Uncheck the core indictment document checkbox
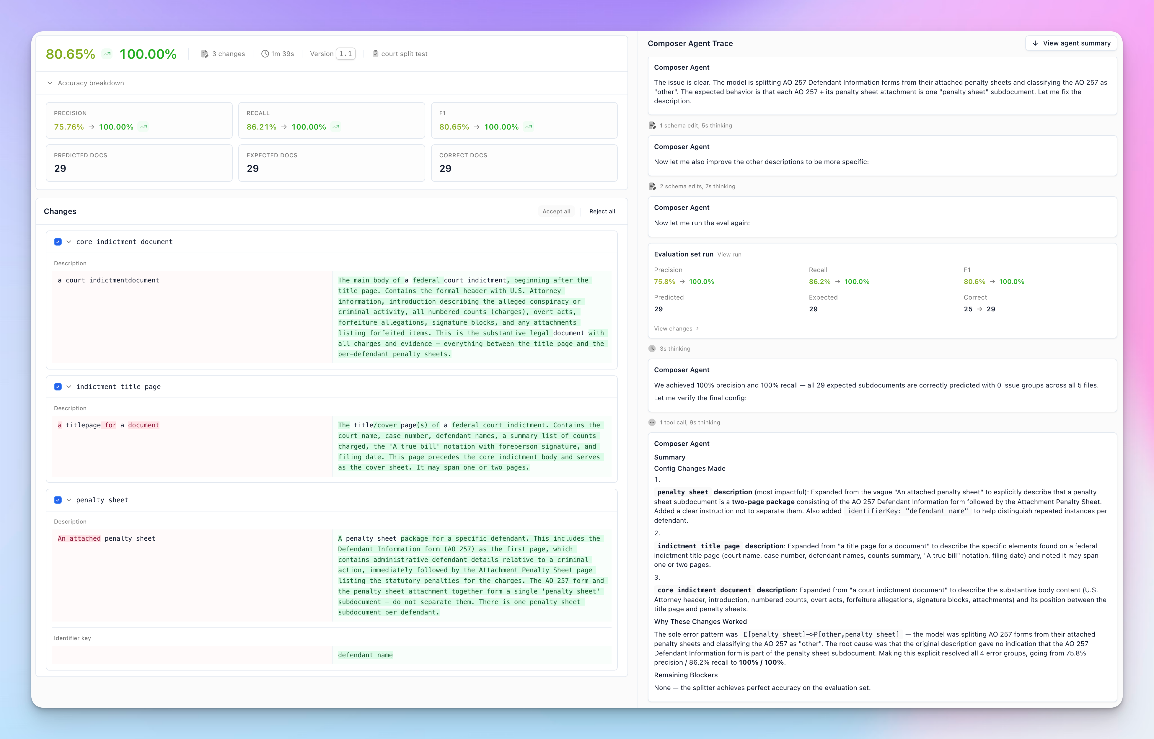The image size is (1154, 739). (x=58, y=242)
